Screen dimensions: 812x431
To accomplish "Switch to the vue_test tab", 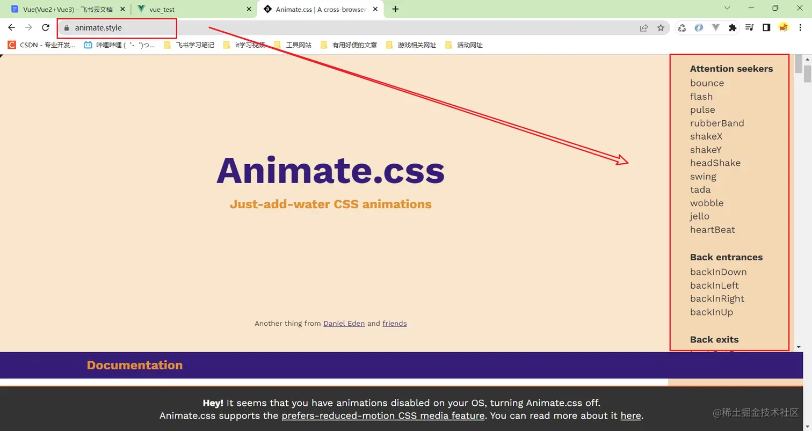I will tap(194, 9).
